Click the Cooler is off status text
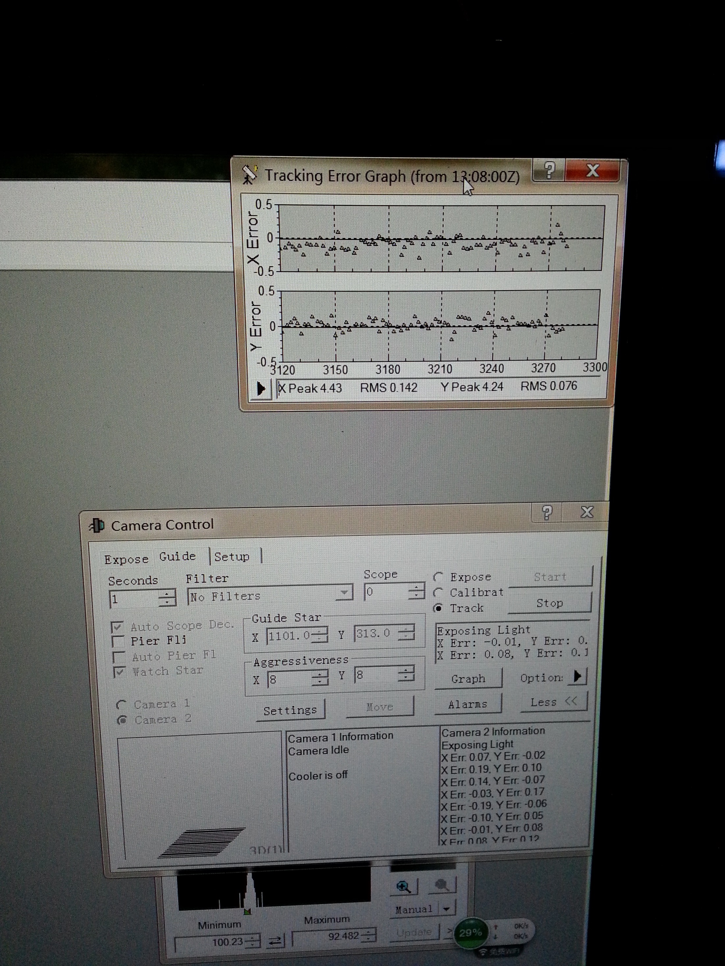725x966 pixels. (318, 776)
